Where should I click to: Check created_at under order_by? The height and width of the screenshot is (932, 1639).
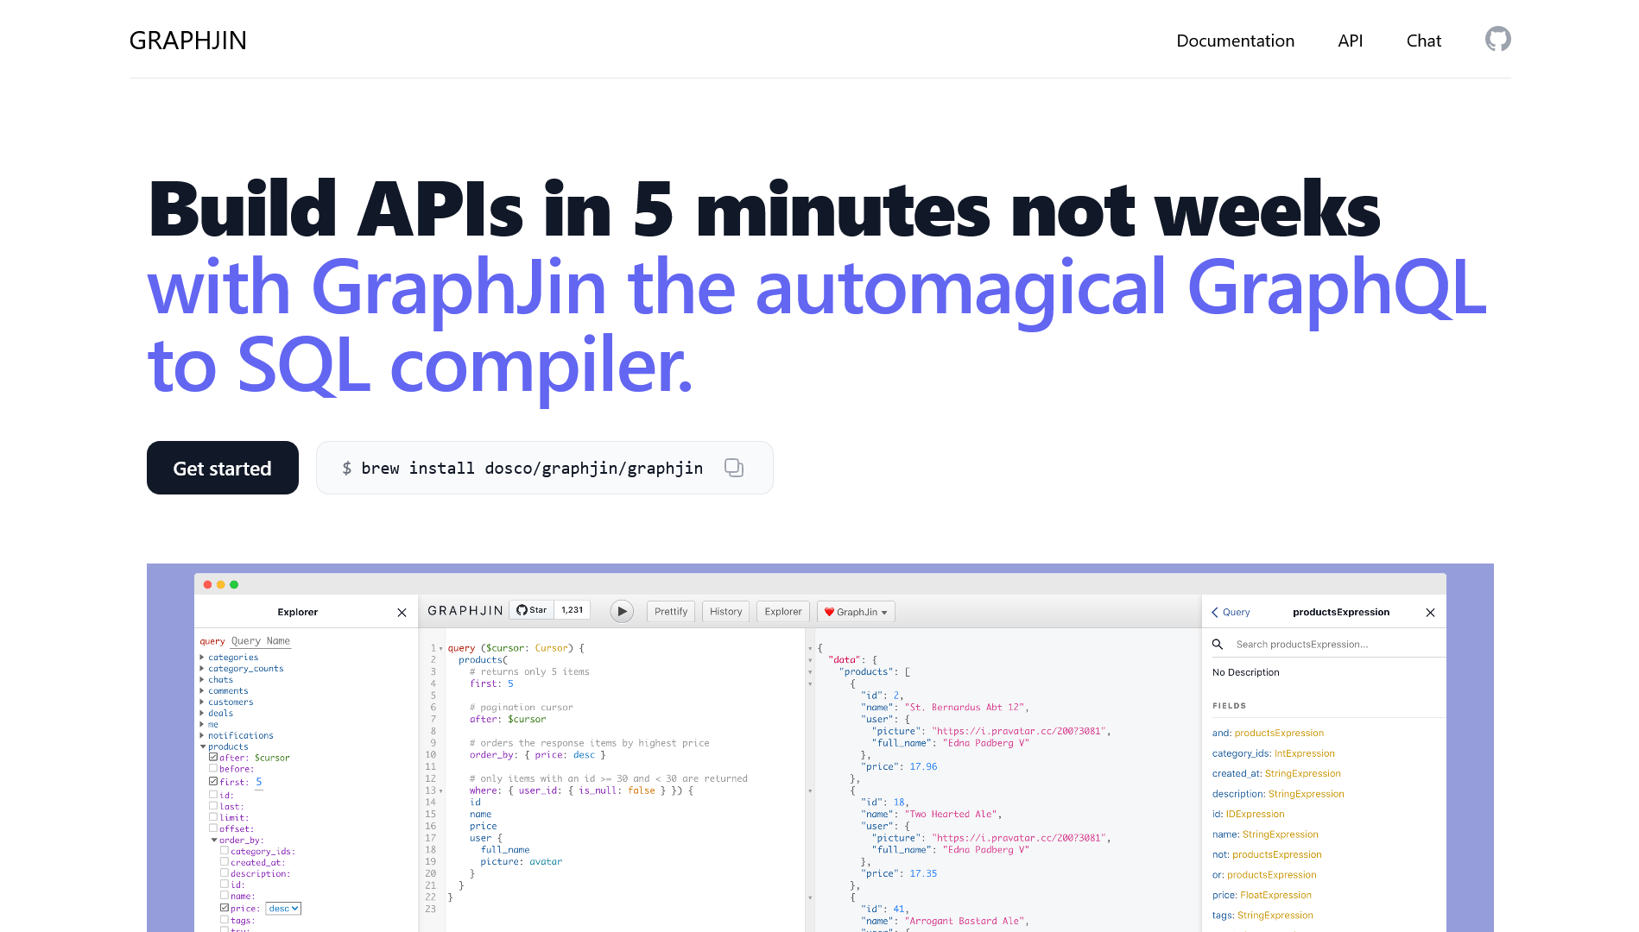tap(225, 861)
